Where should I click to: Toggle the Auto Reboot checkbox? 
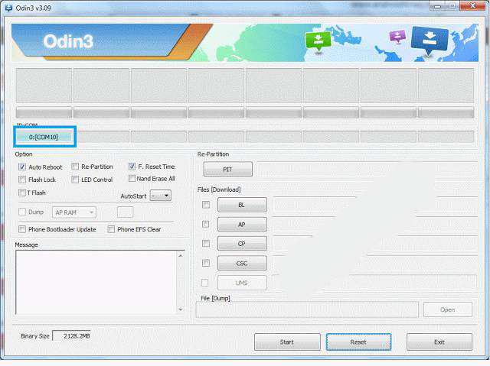(x=22, y=167)
